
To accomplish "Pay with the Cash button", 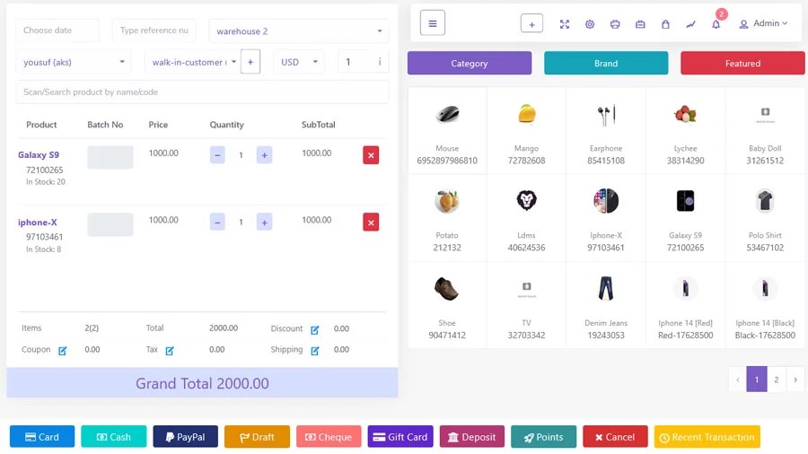I will [114, 437].
